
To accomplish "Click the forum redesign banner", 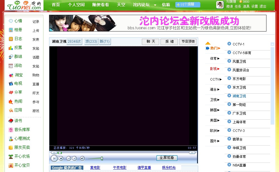I will point(158,23).
